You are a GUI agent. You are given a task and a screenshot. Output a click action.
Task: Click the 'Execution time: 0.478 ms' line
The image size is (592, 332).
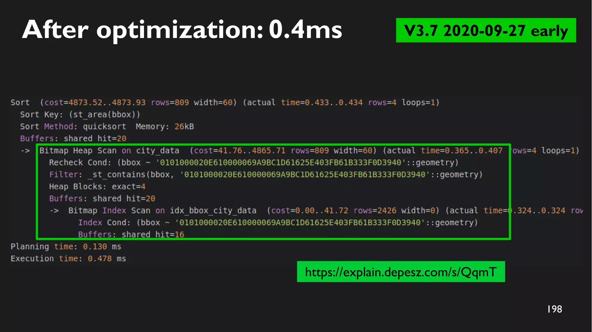tap(68, 259)
